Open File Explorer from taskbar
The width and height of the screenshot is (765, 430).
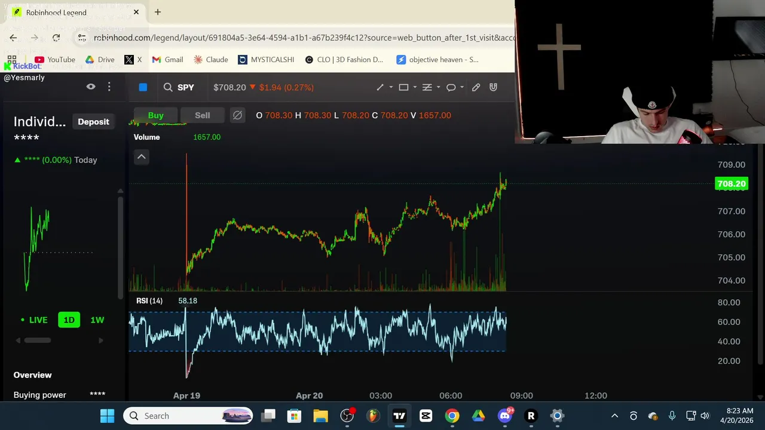click(x=320, y=416)
